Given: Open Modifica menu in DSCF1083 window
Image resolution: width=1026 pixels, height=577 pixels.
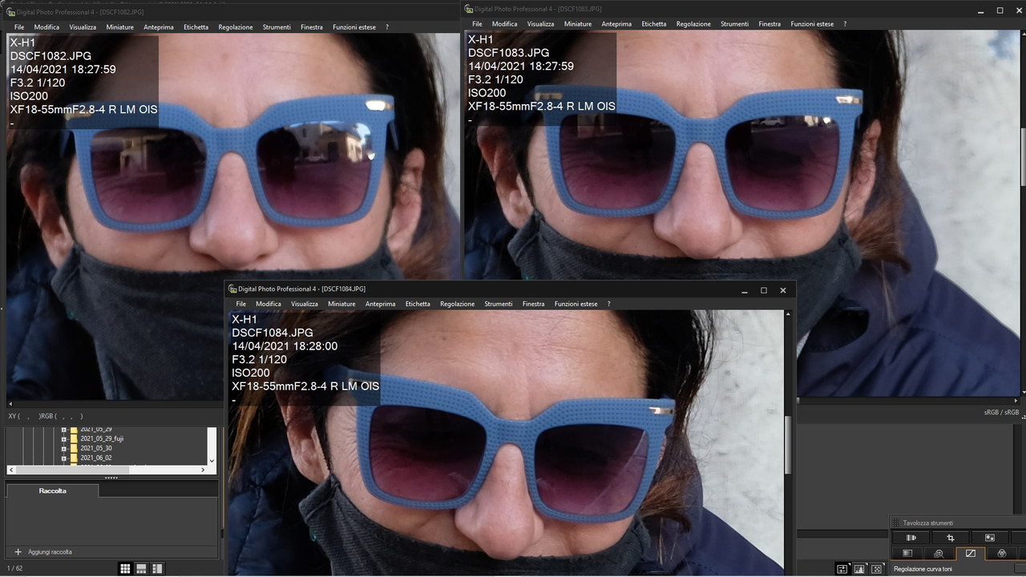Looking at the screenshot, I should 504,24.
